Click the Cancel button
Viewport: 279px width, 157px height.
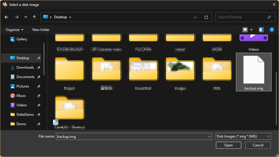[x=258, y=145]
